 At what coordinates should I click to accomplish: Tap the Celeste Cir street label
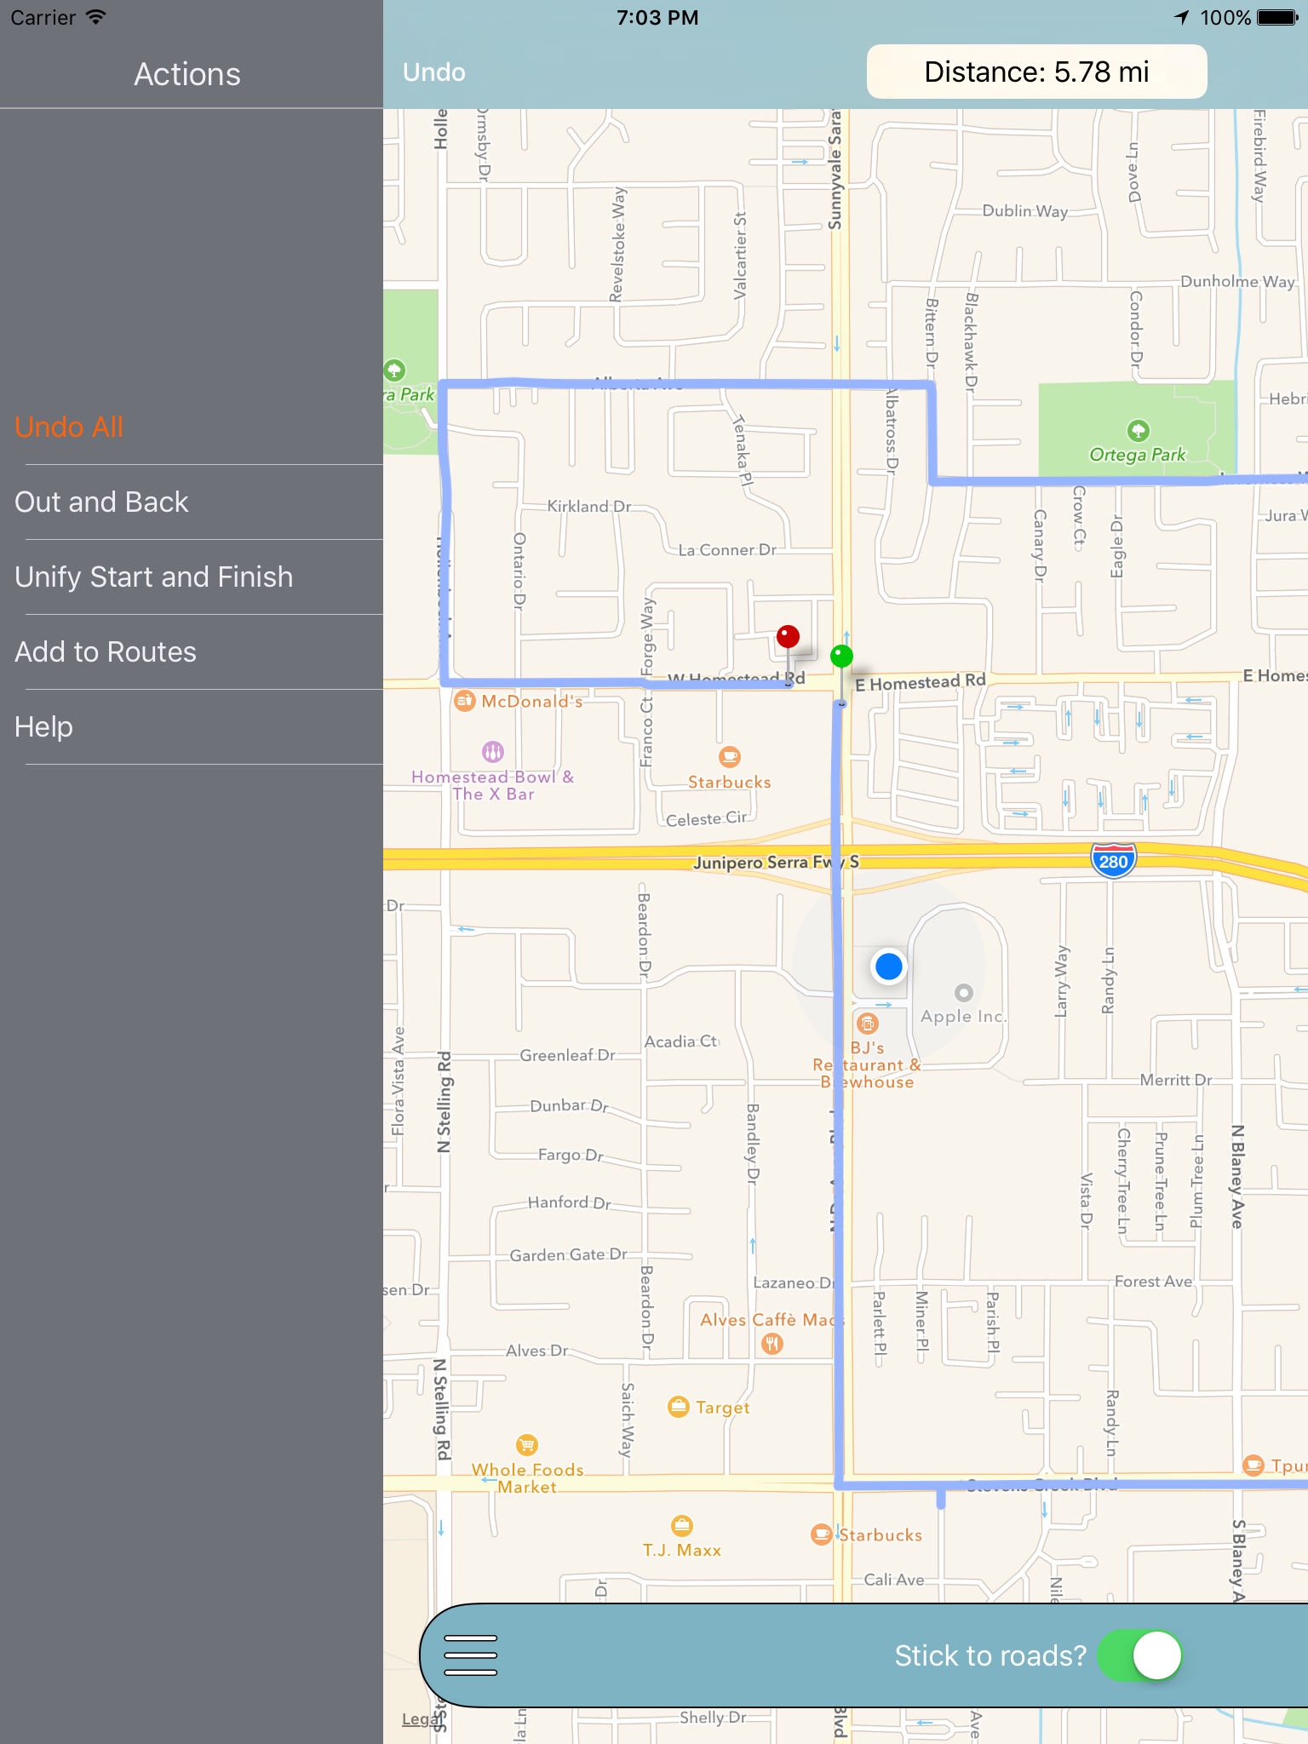pos(707,818)
